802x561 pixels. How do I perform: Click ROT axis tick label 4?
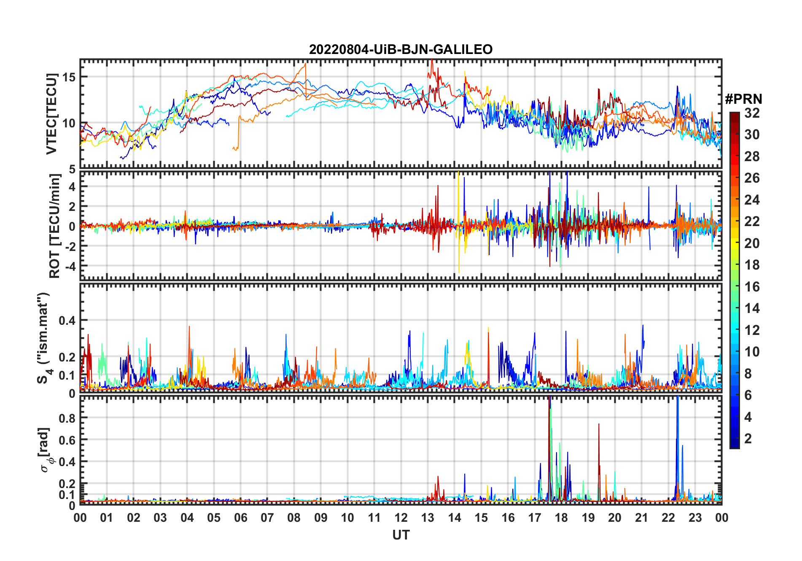click(x=72, y=186)
